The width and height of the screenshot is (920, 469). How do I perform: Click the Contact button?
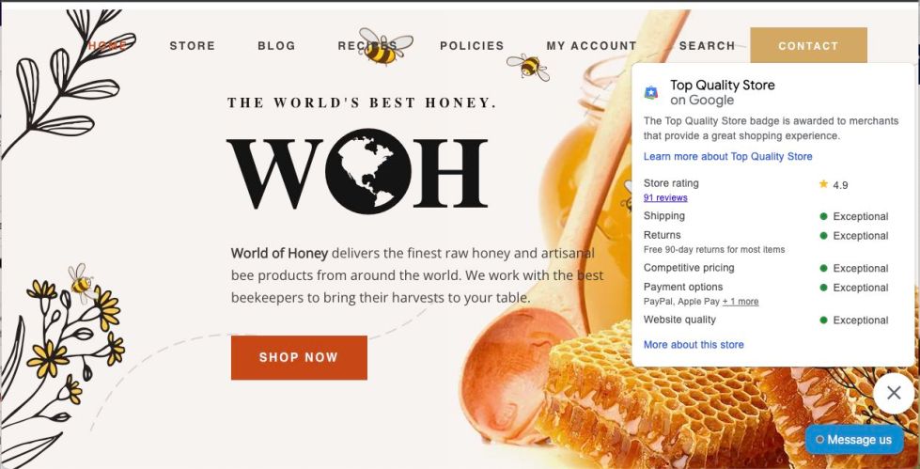click(x=808, y=46)
